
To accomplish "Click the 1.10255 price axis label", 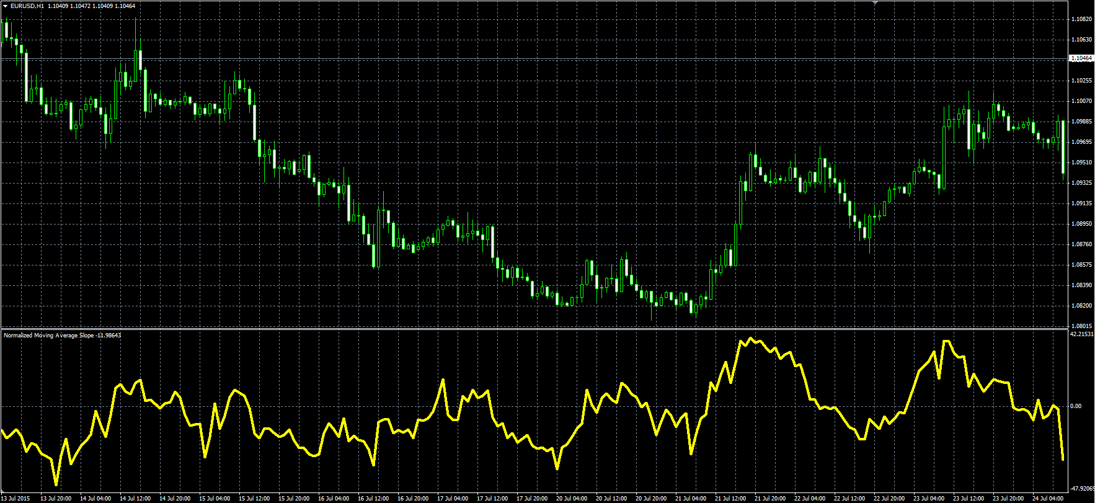I will click(1082, 81).
